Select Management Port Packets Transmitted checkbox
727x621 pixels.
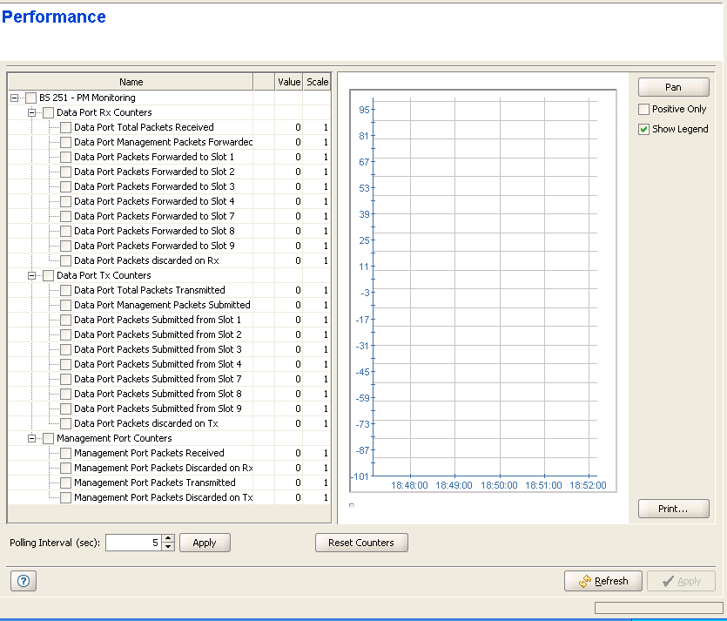click(66, 483)
